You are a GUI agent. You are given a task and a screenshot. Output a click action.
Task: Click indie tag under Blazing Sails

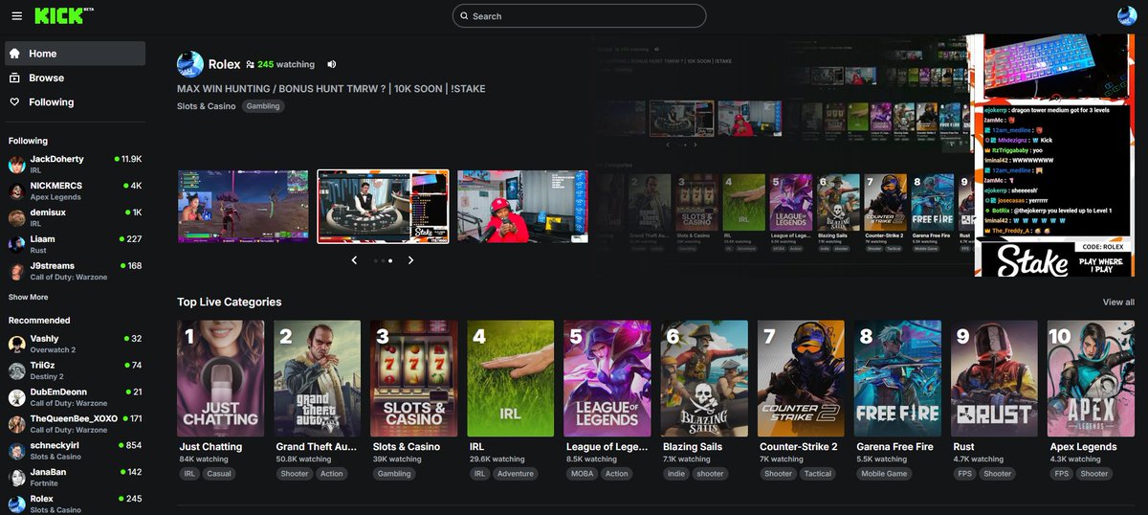point(675,474)
